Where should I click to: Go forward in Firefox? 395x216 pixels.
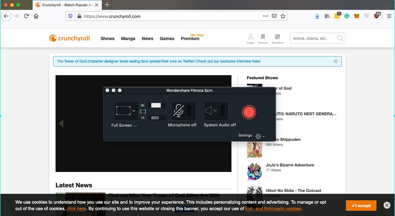pos(17,16)
